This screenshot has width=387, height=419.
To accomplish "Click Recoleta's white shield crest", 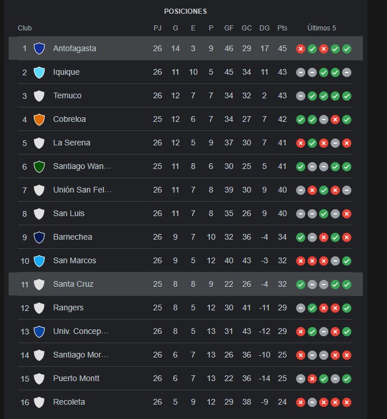I will pos(39,402).
